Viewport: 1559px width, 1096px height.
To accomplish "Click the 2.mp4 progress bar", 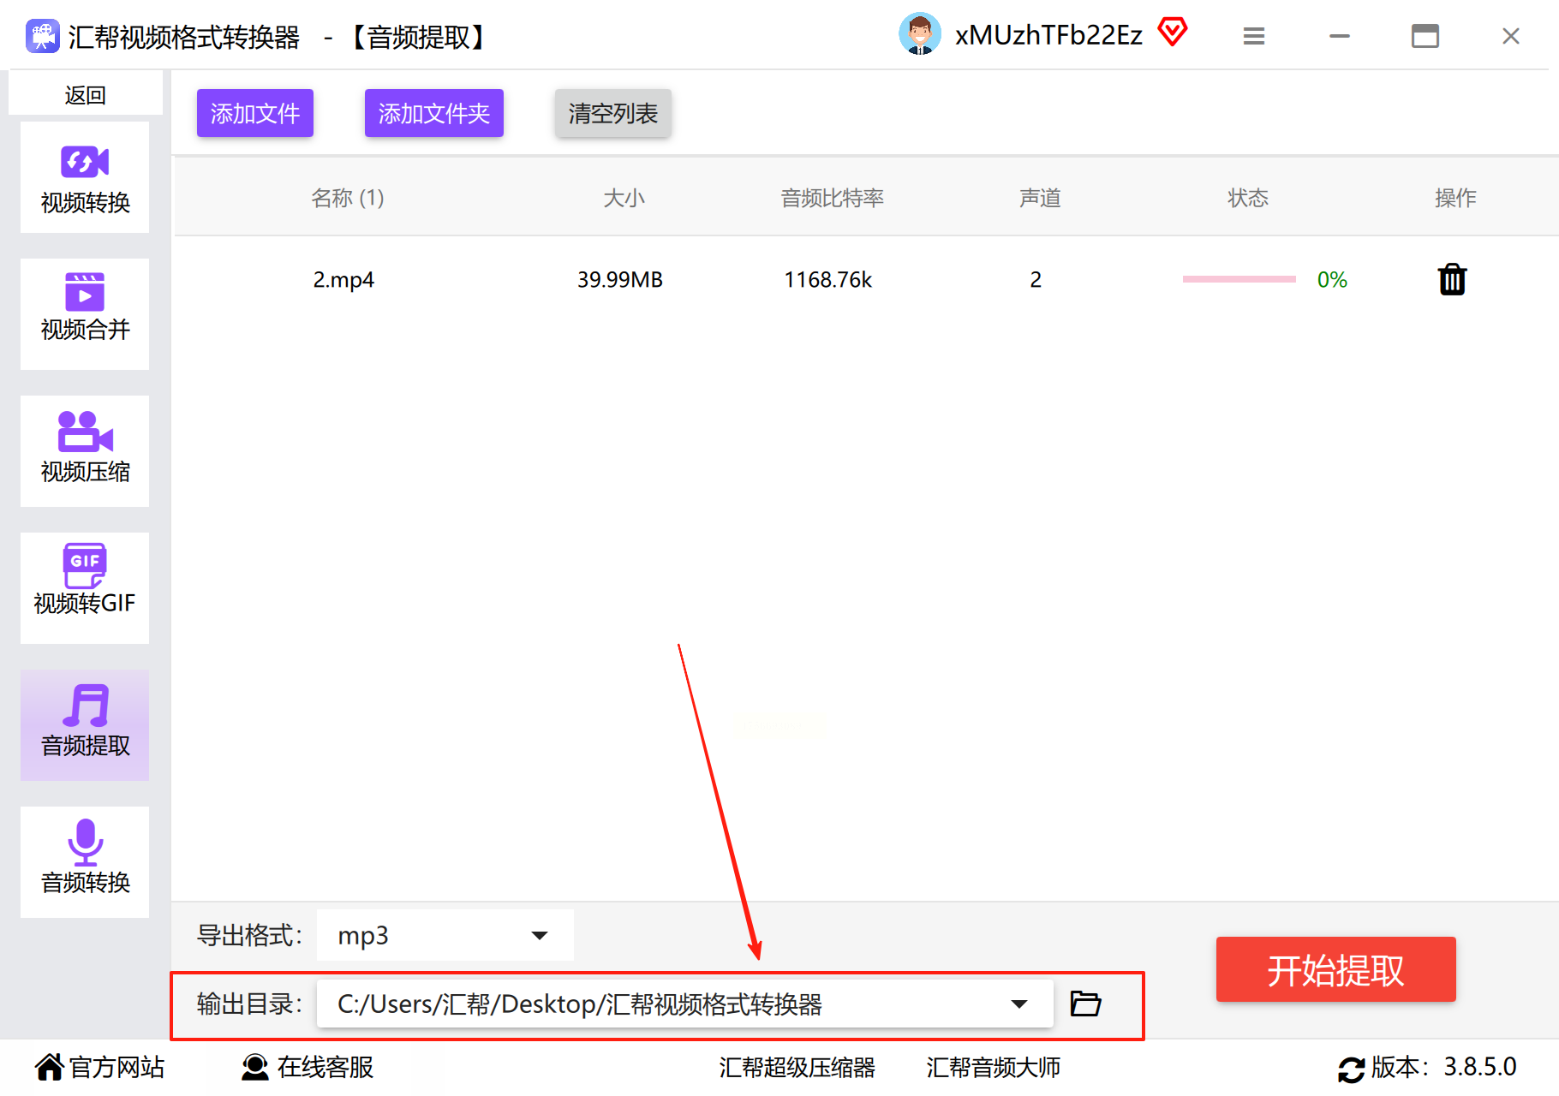I will pos(1239,279).
